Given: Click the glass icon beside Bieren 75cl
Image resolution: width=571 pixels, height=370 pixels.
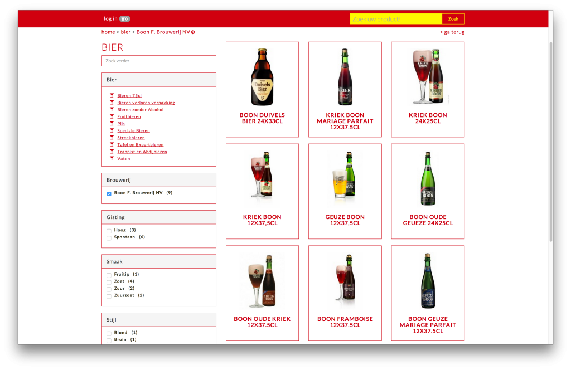Looking at the screenshot, I should (x=112, y=95).
